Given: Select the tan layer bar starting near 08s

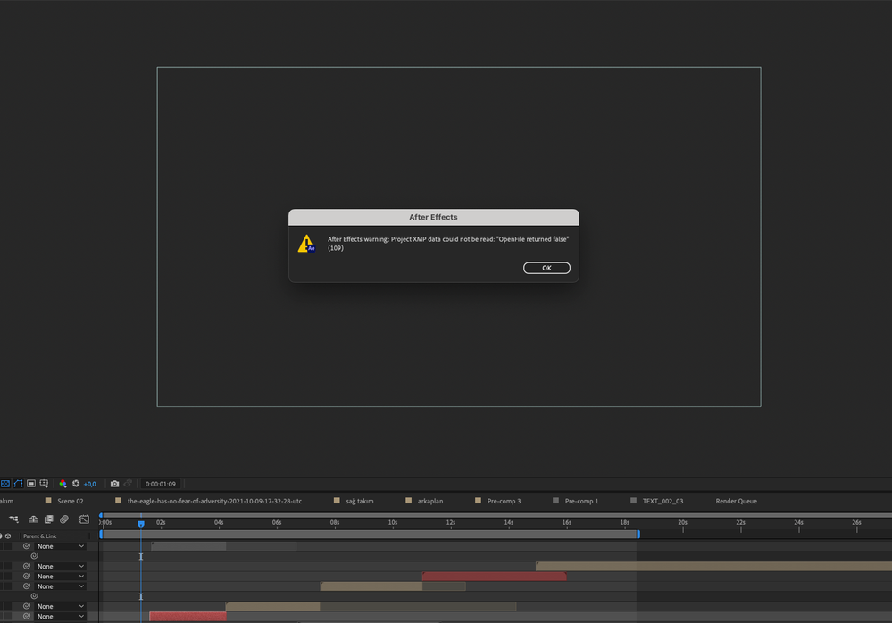Looking at the screenshot, I should click(371, 586).
